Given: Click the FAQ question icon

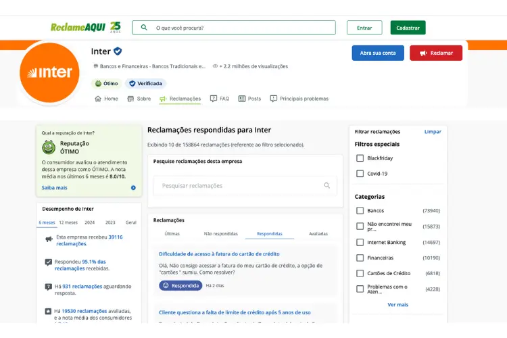Looking at the screenshot, I should [x=214, y=99].
